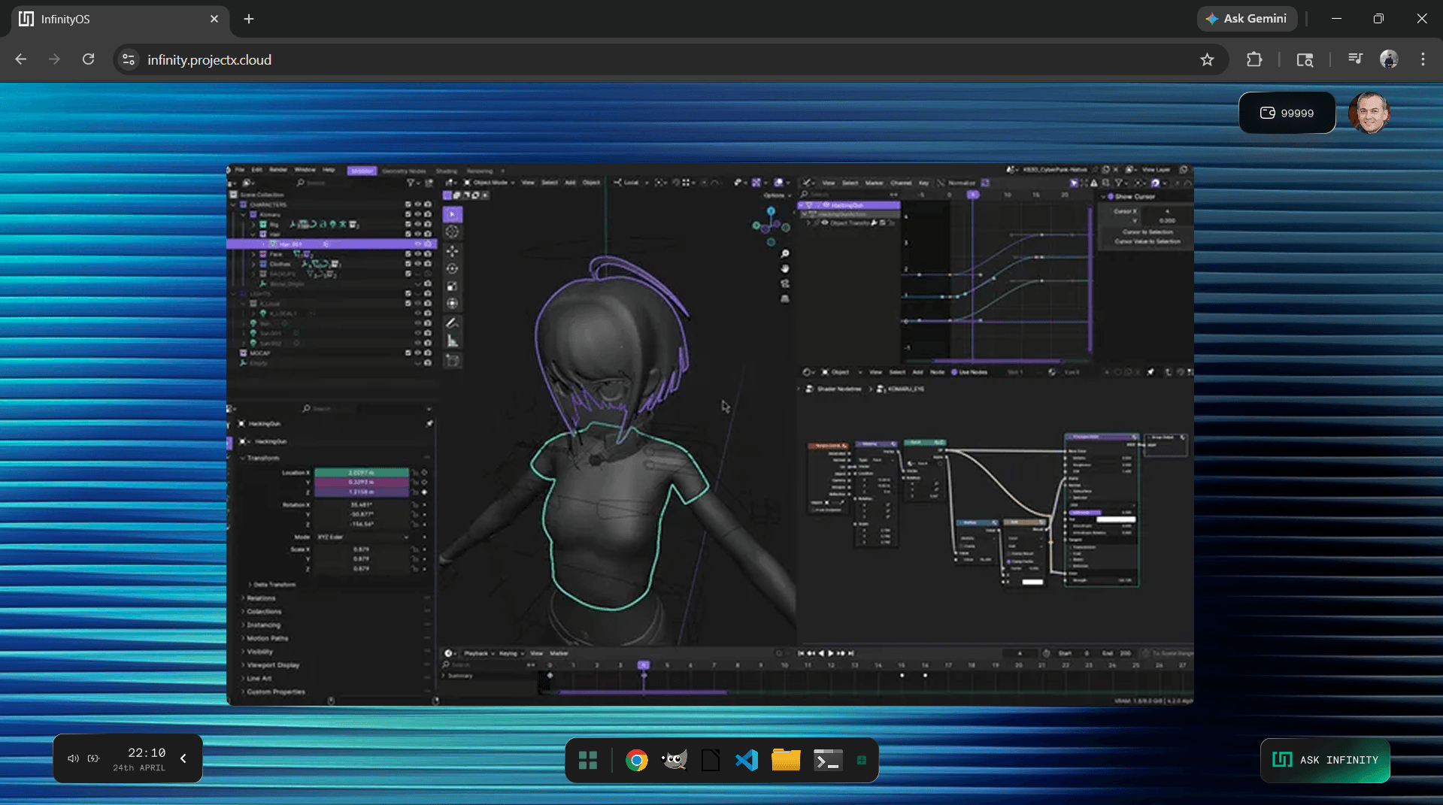This screenshot has width=1443, height=805.
Task: Jump to next keyframe in timeline
Action: [841, 653]
